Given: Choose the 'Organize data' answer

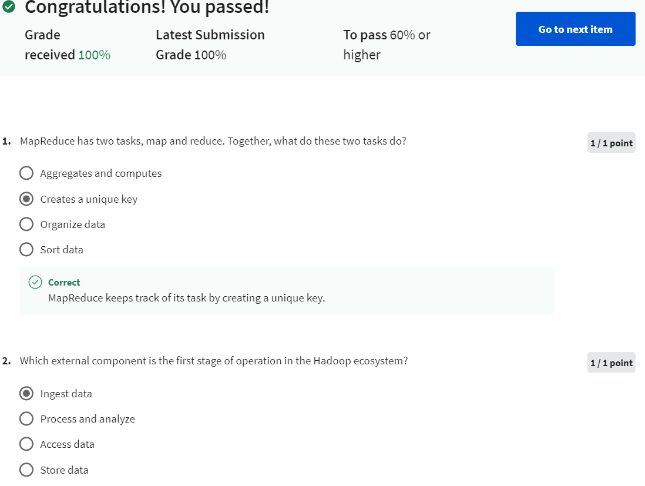Looking at the screenshot, I should [26, 224].
